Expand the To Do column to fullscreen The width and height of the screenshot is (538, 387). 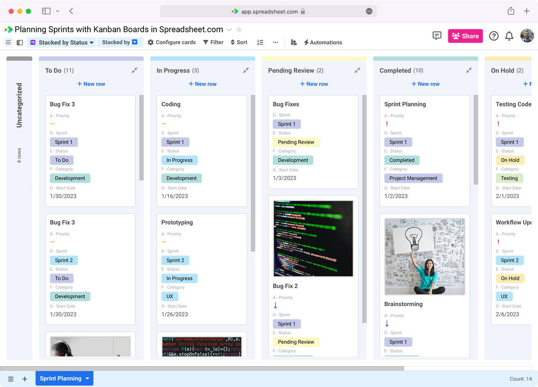[134, 70]
